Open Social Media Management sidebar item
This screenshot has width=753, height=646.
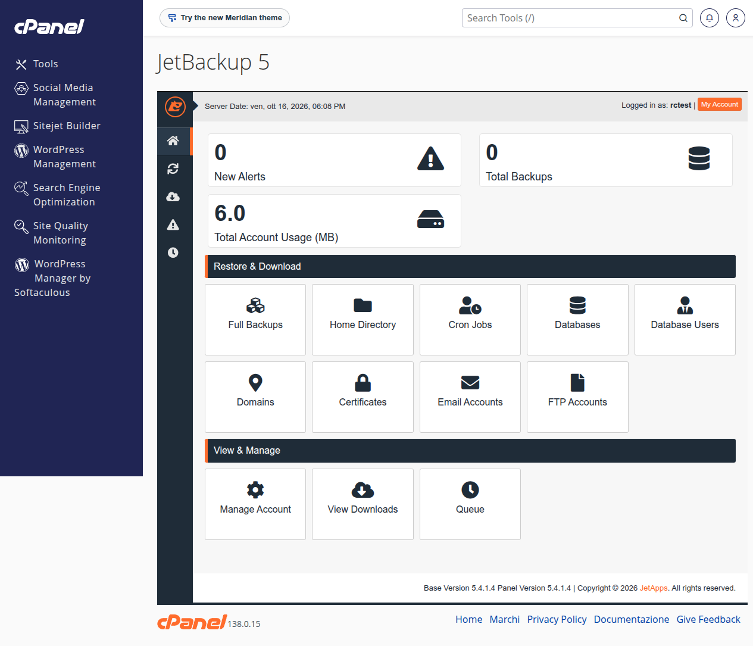55,95
